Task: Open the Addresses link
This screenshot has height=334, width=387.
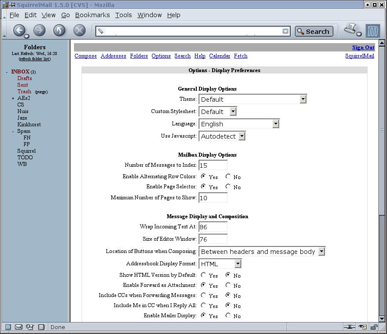Action: pos(114,56)
